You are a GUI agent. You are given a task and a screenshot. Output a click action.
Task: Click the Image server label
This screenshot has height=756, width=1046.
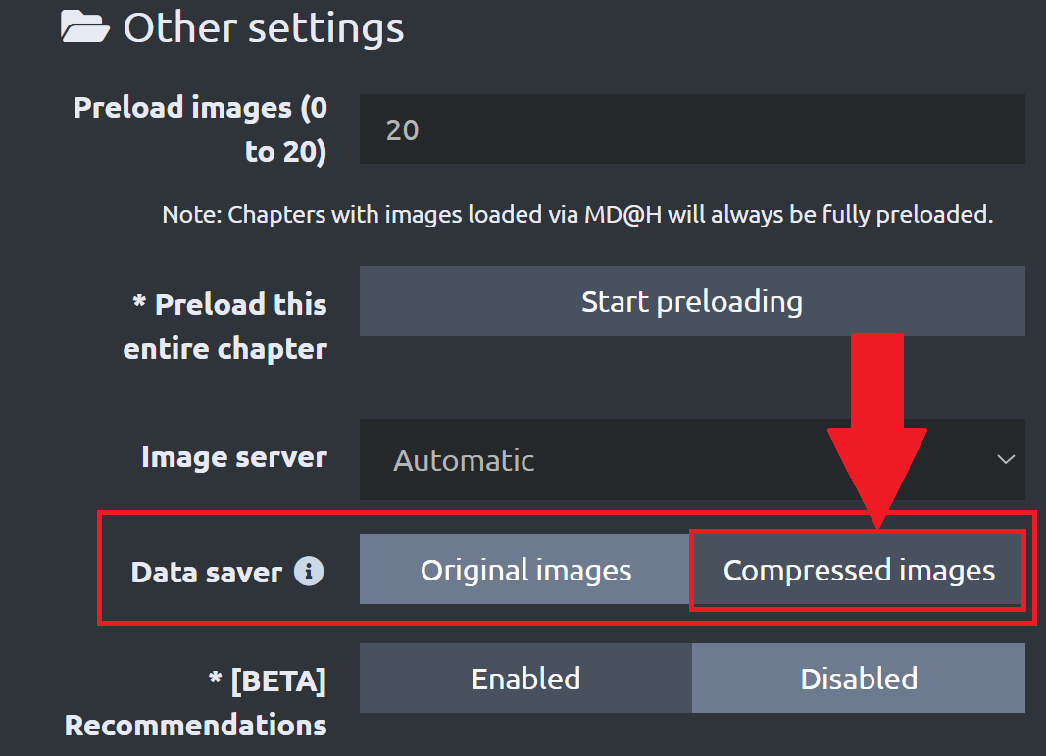[233, 457]
